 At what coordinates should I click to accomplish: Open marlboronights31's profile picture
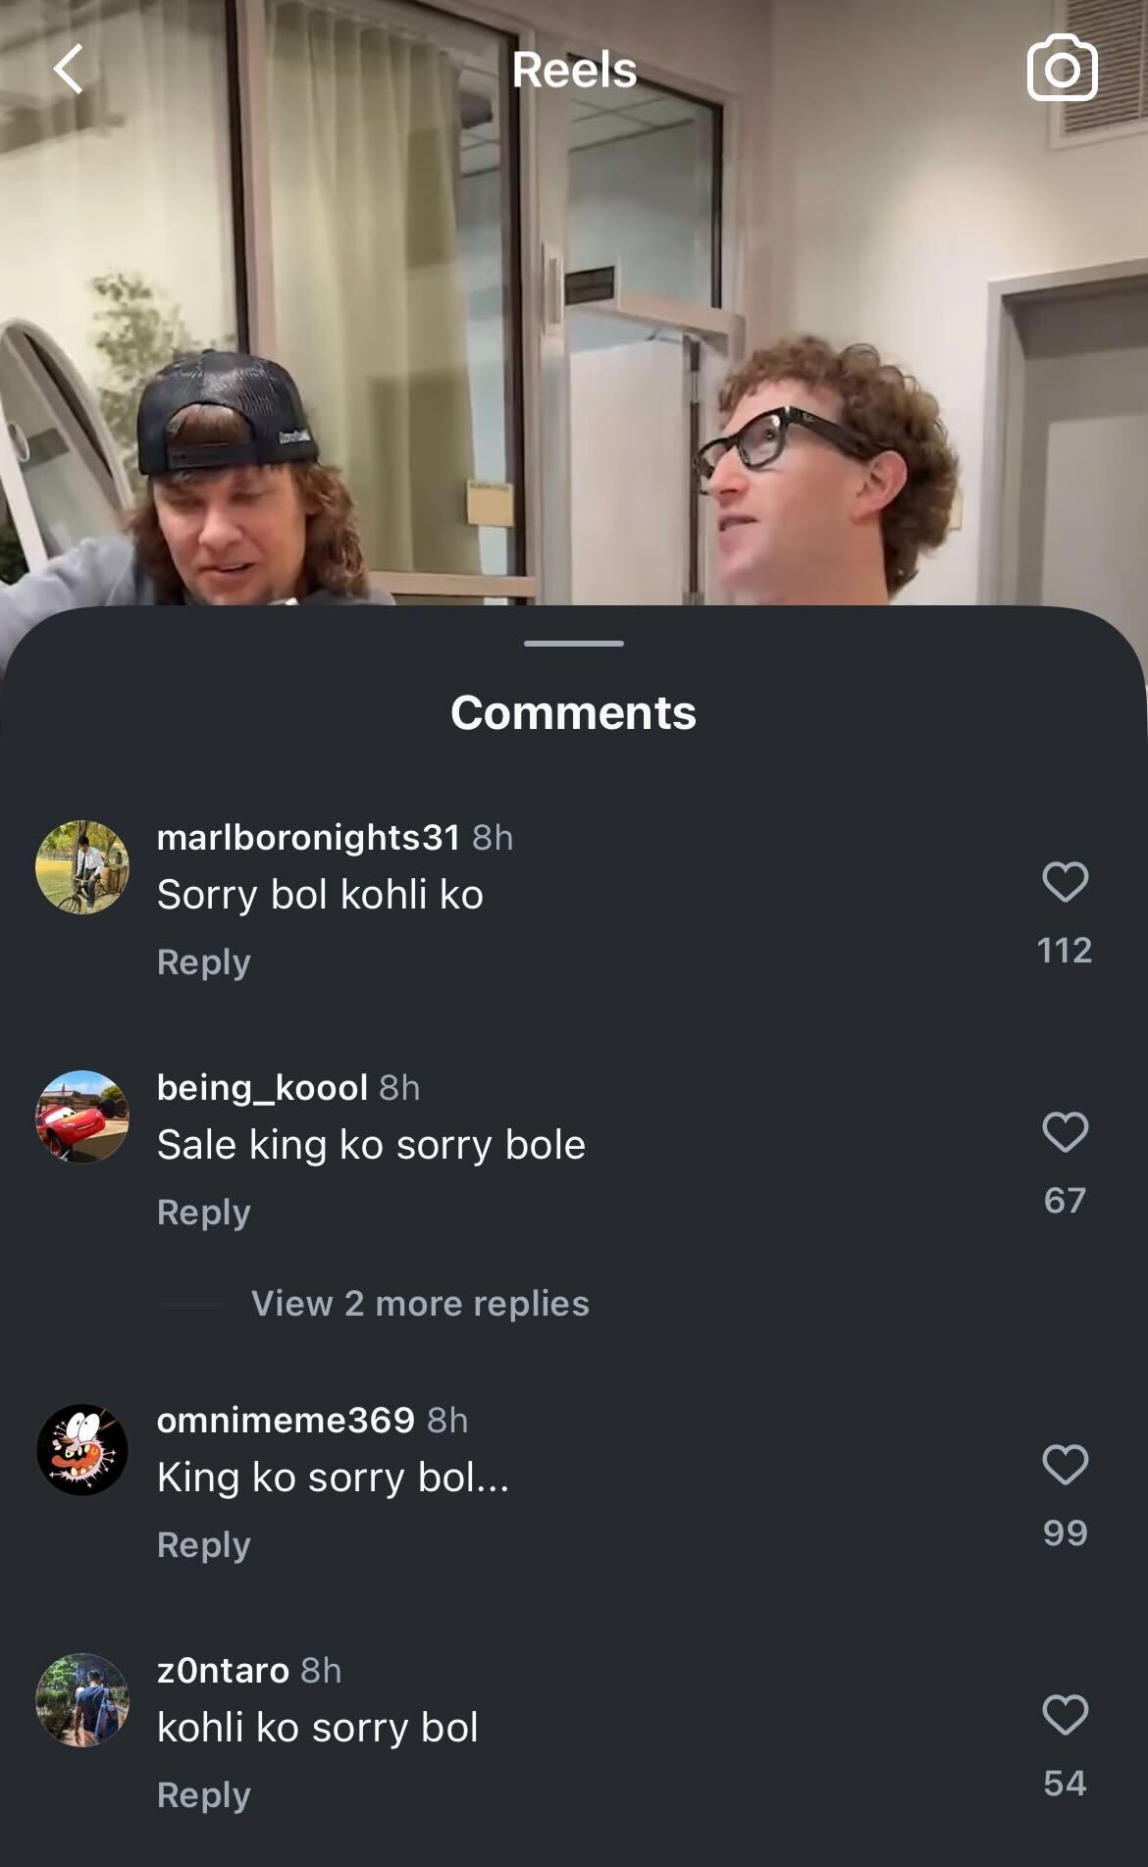82,867
